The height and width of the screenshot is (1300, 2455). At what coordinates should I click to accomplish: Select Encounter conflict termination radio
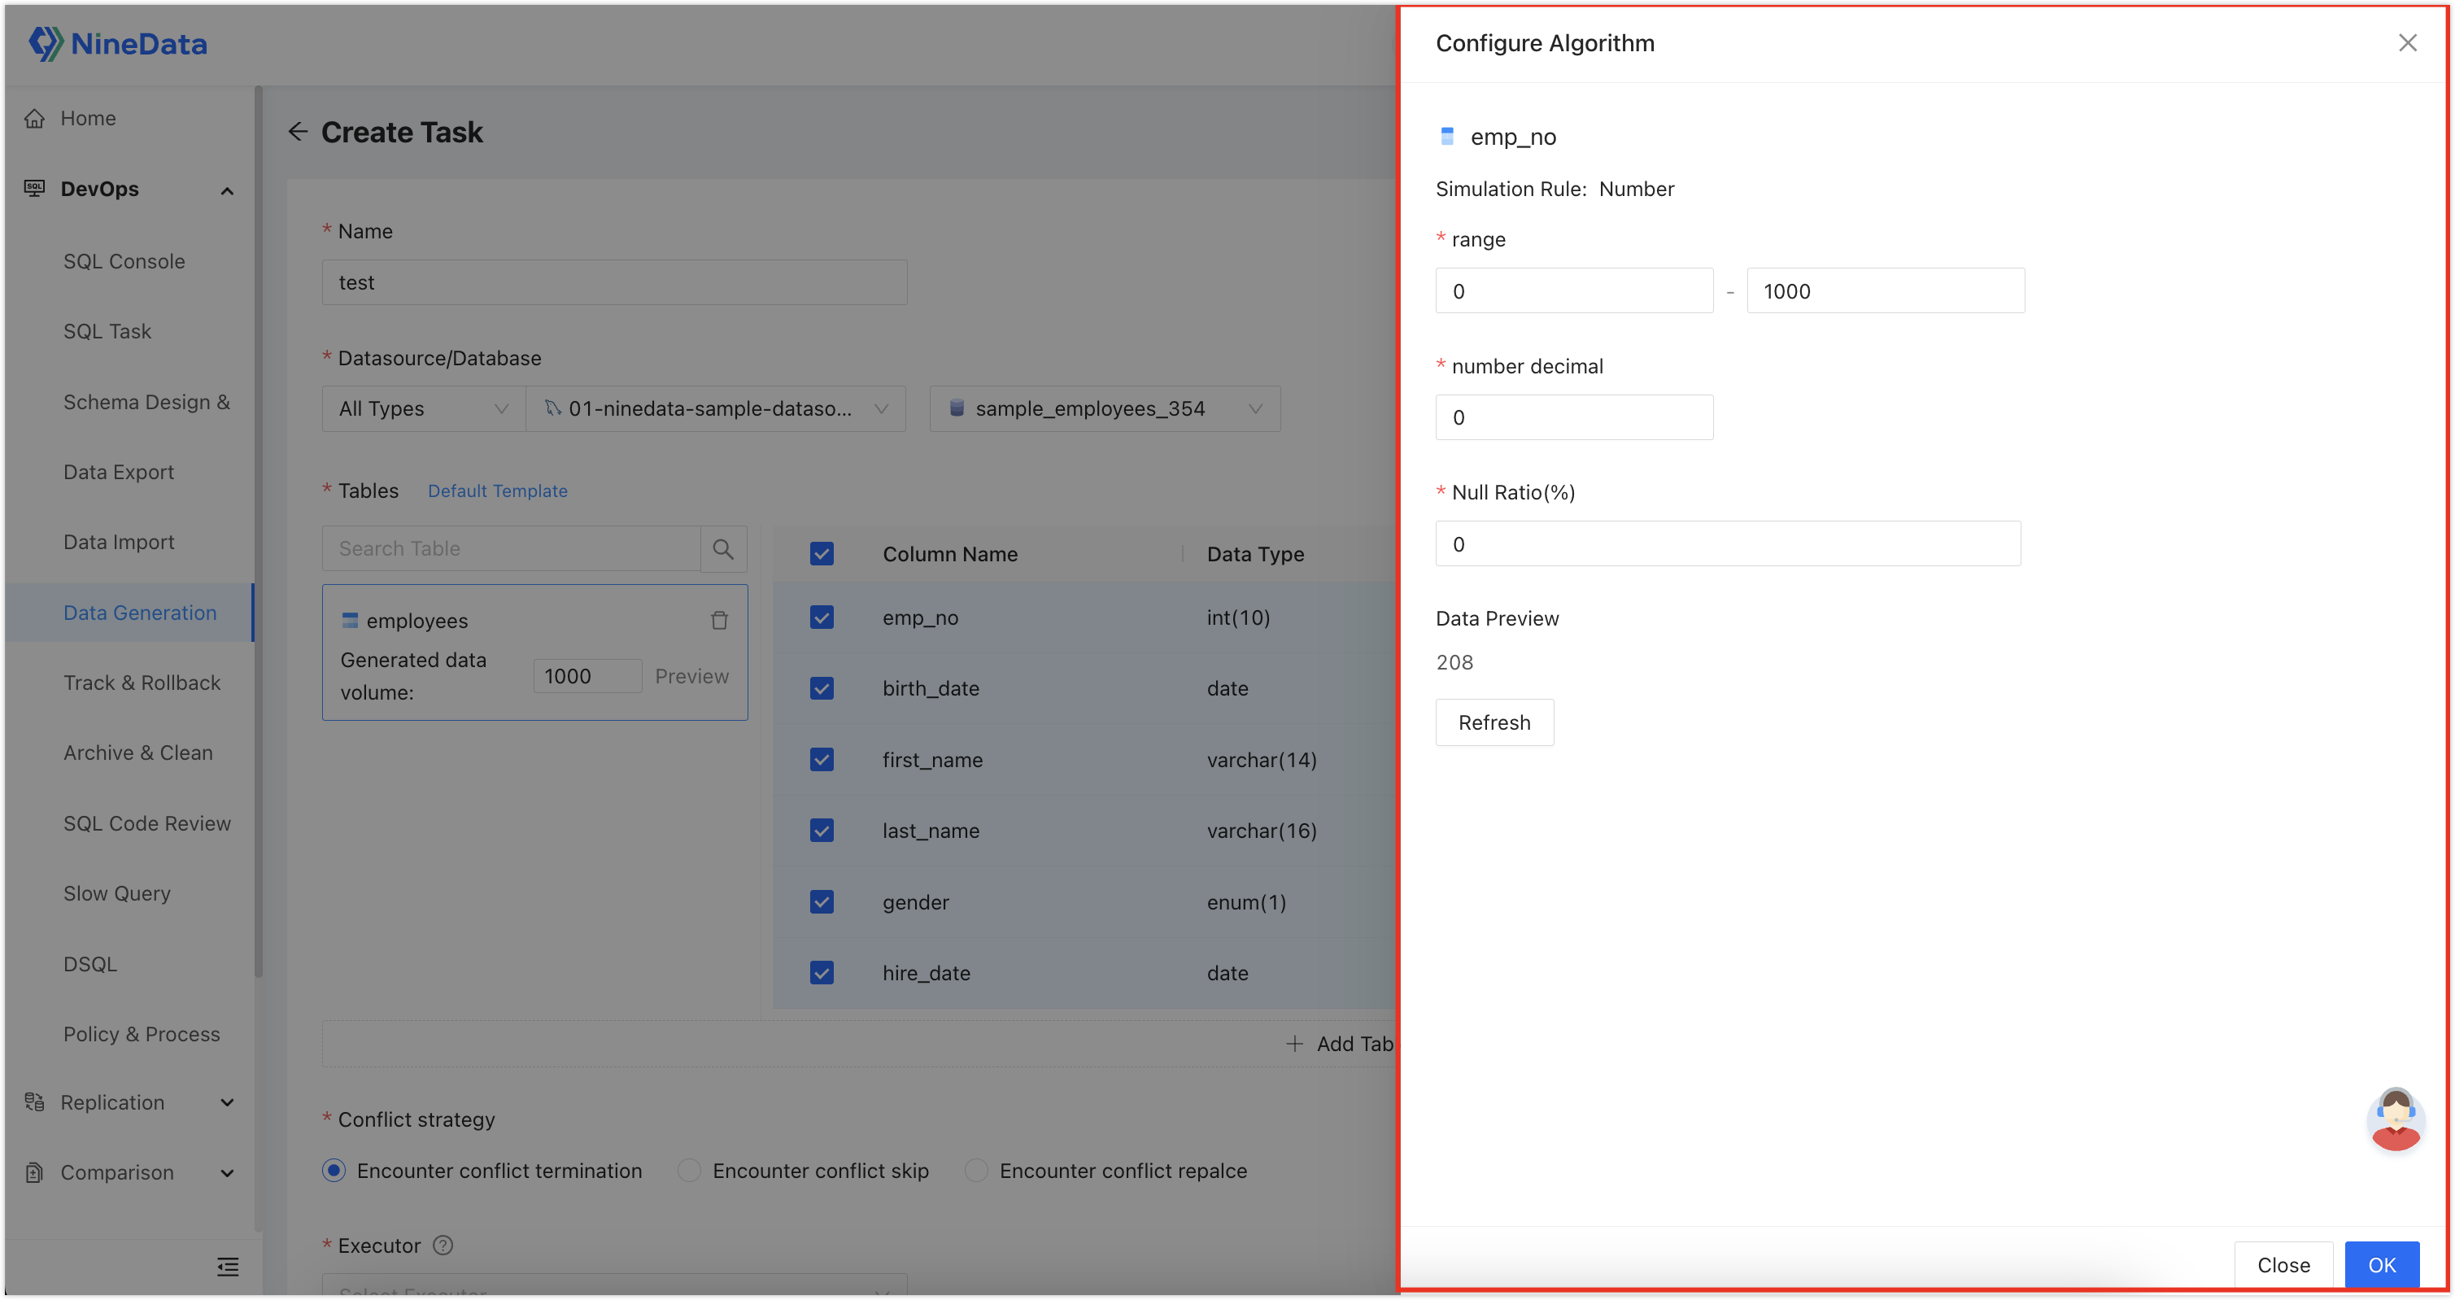point(334,1171)
